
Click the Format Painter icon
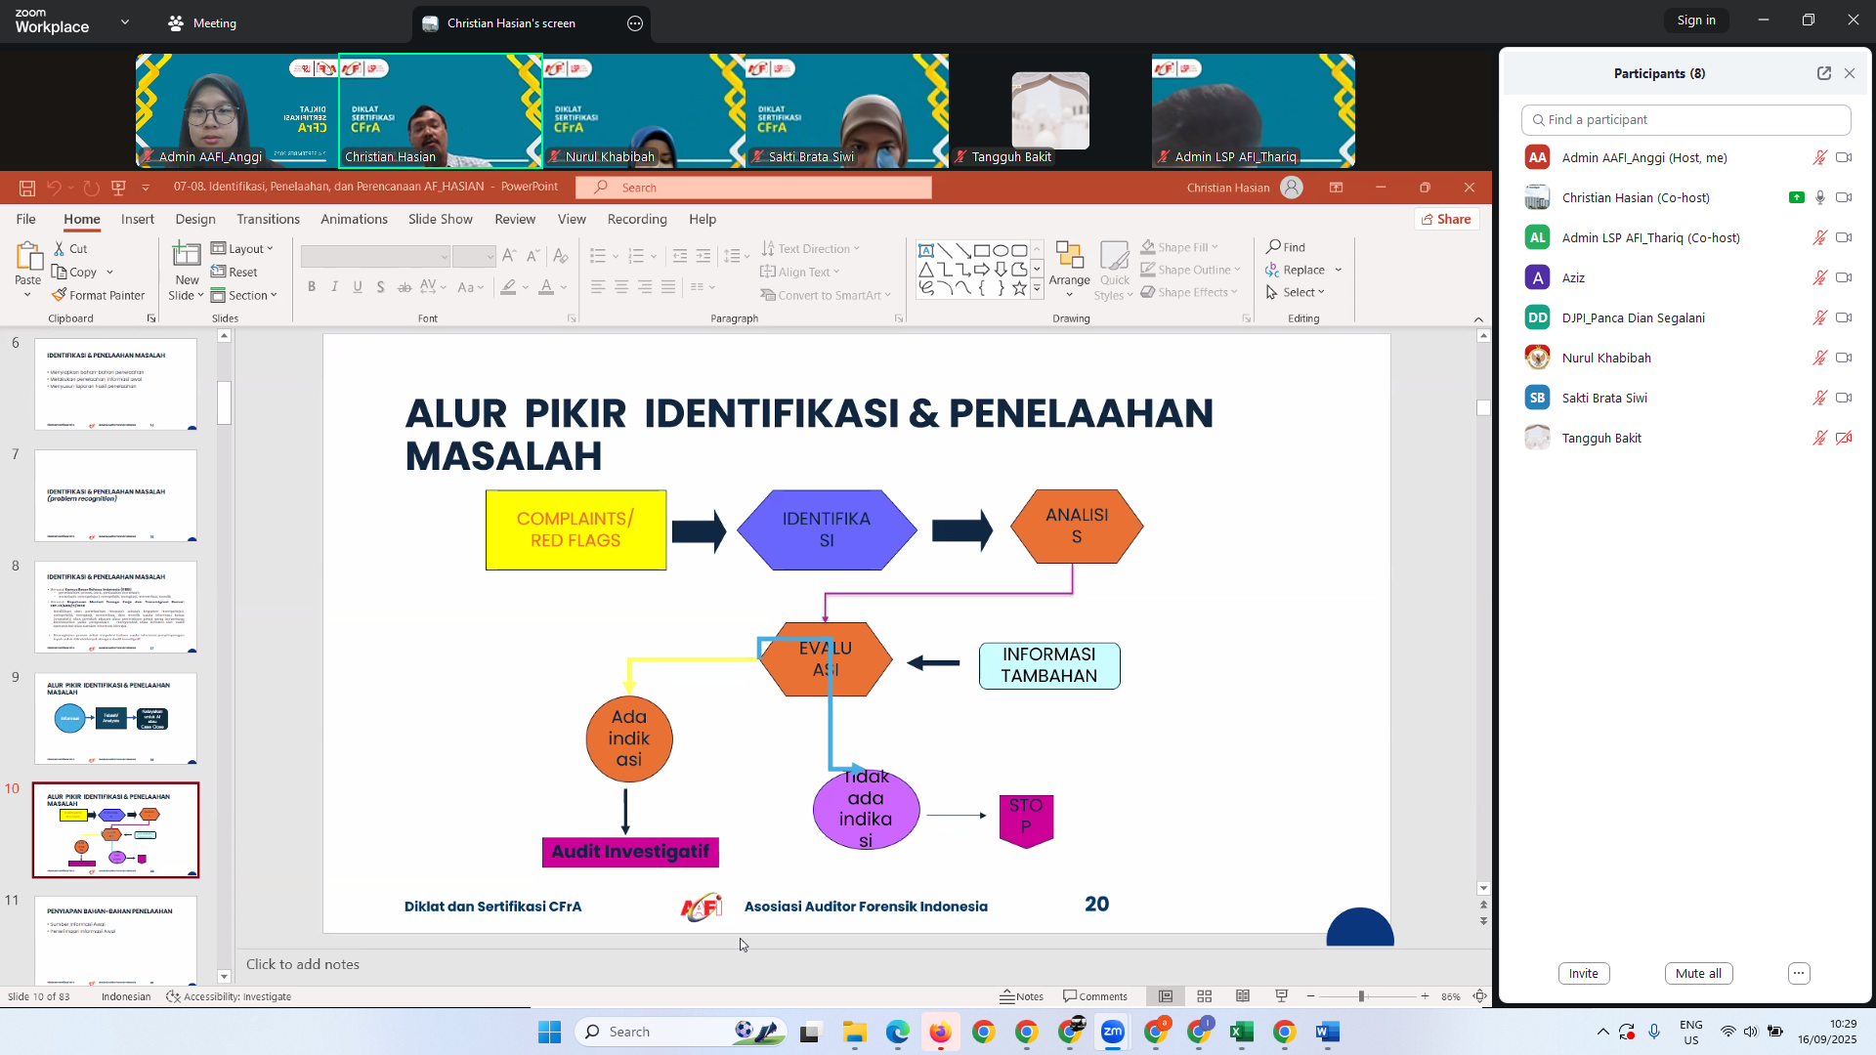coord(60,295)
